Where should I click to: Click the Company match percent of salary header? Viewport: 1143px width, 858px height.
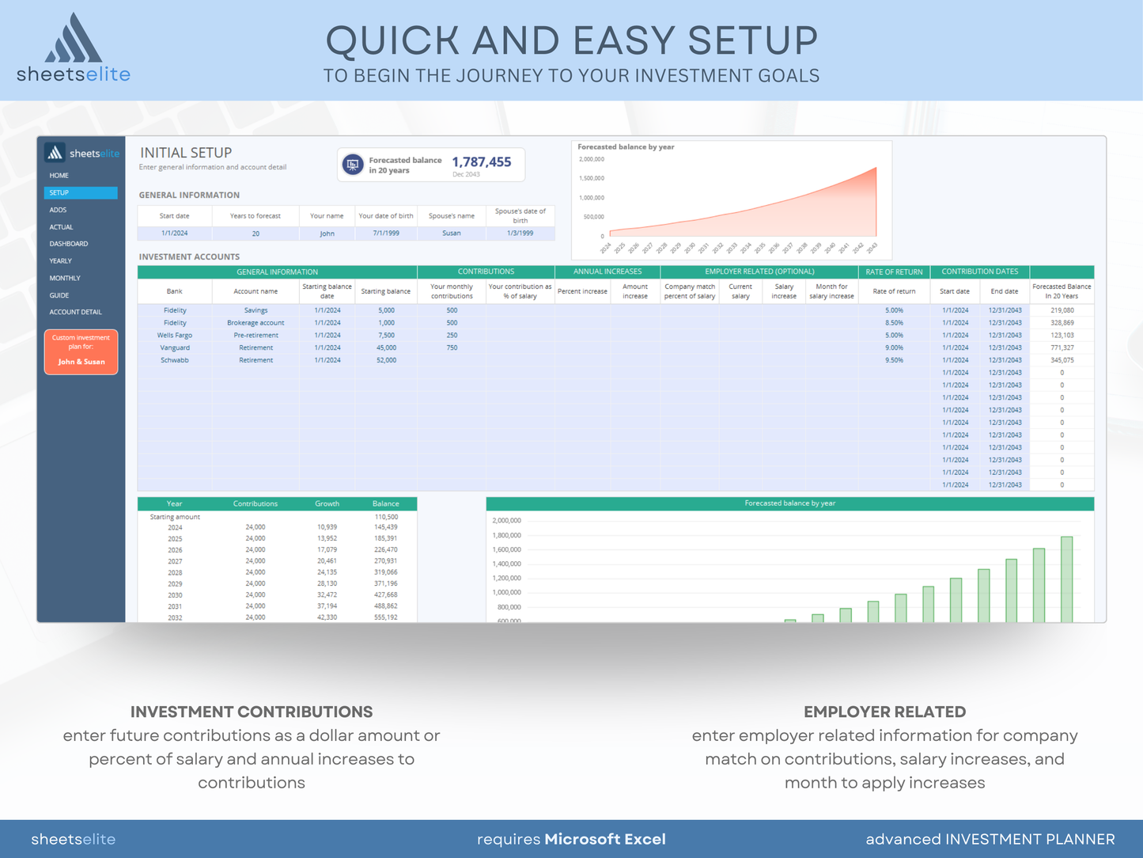tap(690, 291)
